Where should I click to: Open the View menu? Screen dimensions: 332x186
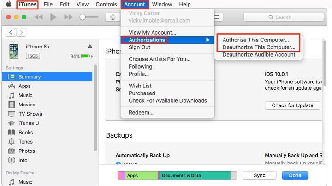83,5
